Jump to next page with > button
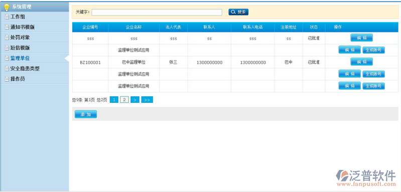The width and height of the screenshot is (401, 192). 135,100
